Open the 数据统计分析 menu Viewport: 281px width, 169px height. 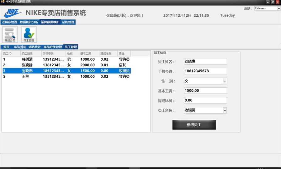pos(29,22)
